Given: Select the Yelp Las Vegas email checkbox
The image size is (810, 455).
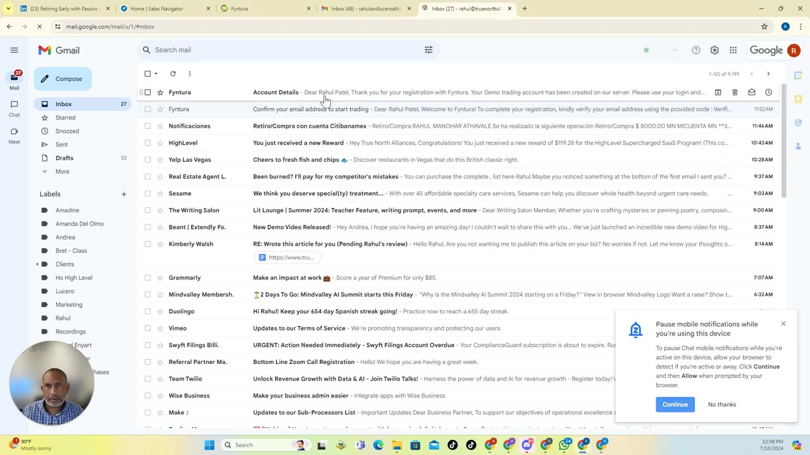Looking at the screenshot, I should click(x=147, y=160).
